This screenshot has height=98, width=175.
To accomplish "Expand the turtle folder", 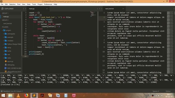I will [x=3, y=51].
